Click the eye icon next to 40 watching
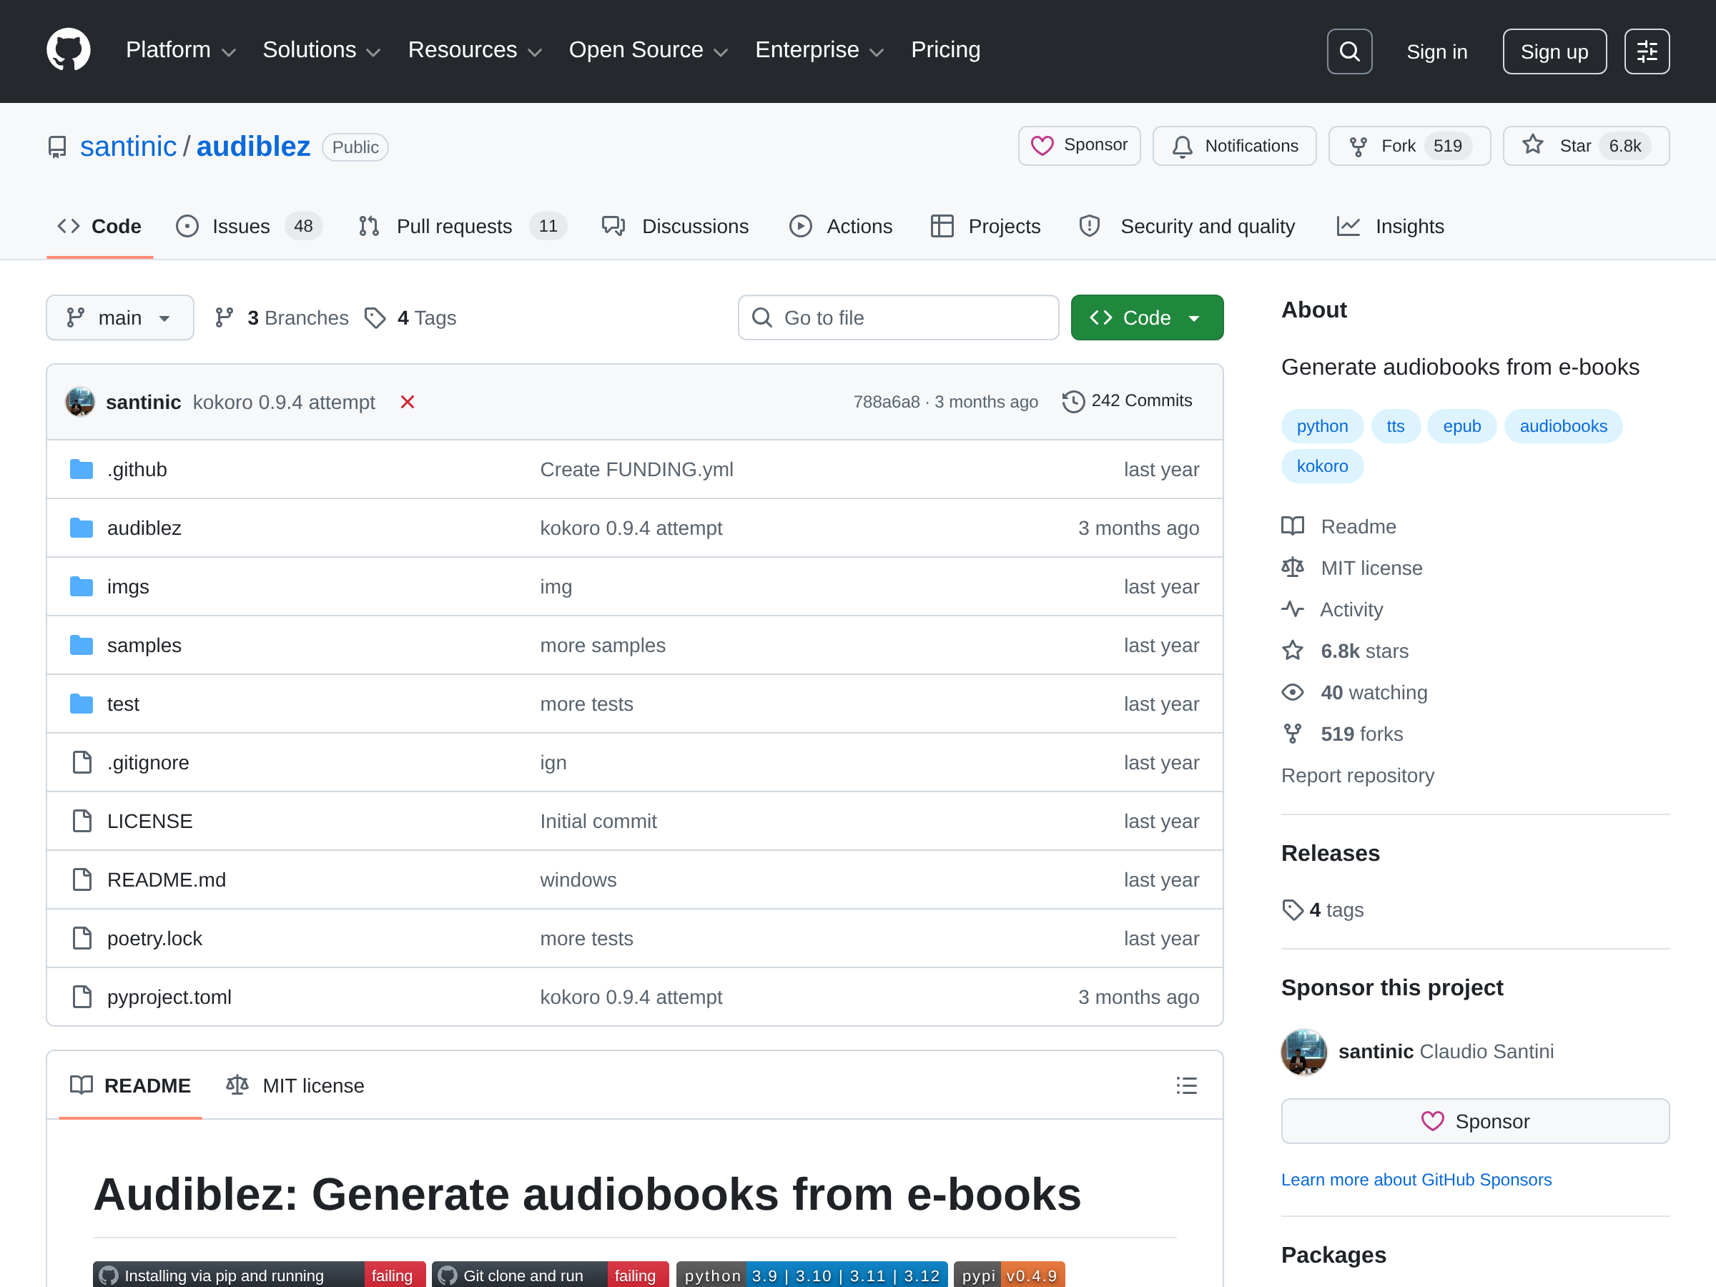The width and height of the screenshot is (1716, 1287). click(1293, 692)
